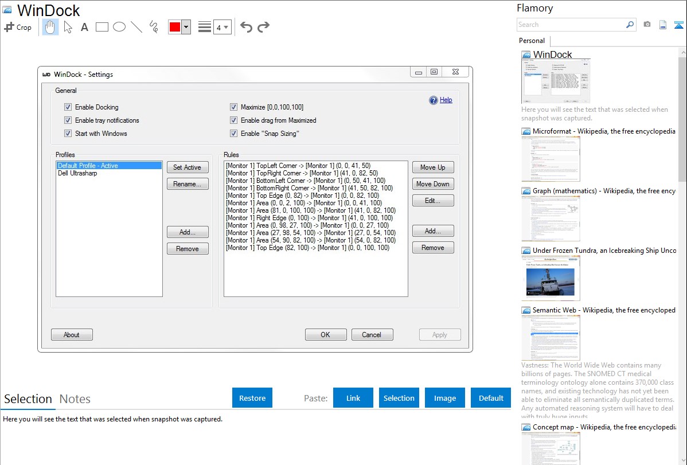The height and width of the screenshot is (465, 687).
Task: Select the freehand squiggle drawing tool
Action: 154,27
